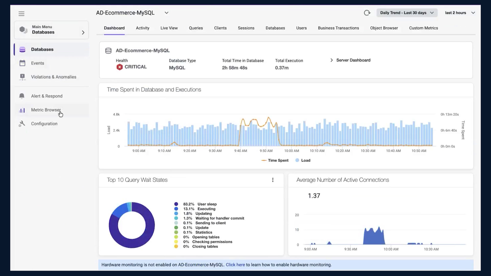
Task: Click the User sleep legend color dot
Action: (176, 204)
